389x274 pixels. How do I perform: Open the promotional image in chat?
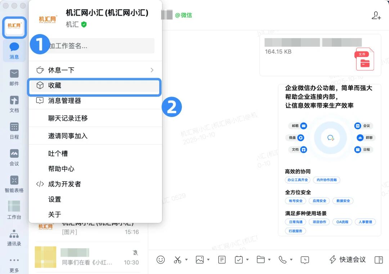coord(329,160)
